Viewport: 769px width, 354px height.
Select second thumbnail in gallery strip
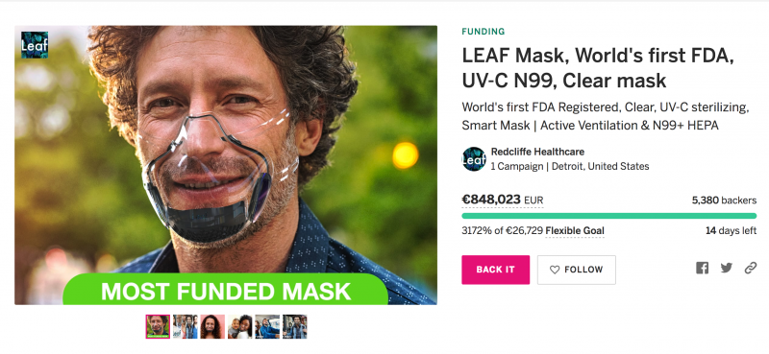(186, 326)
